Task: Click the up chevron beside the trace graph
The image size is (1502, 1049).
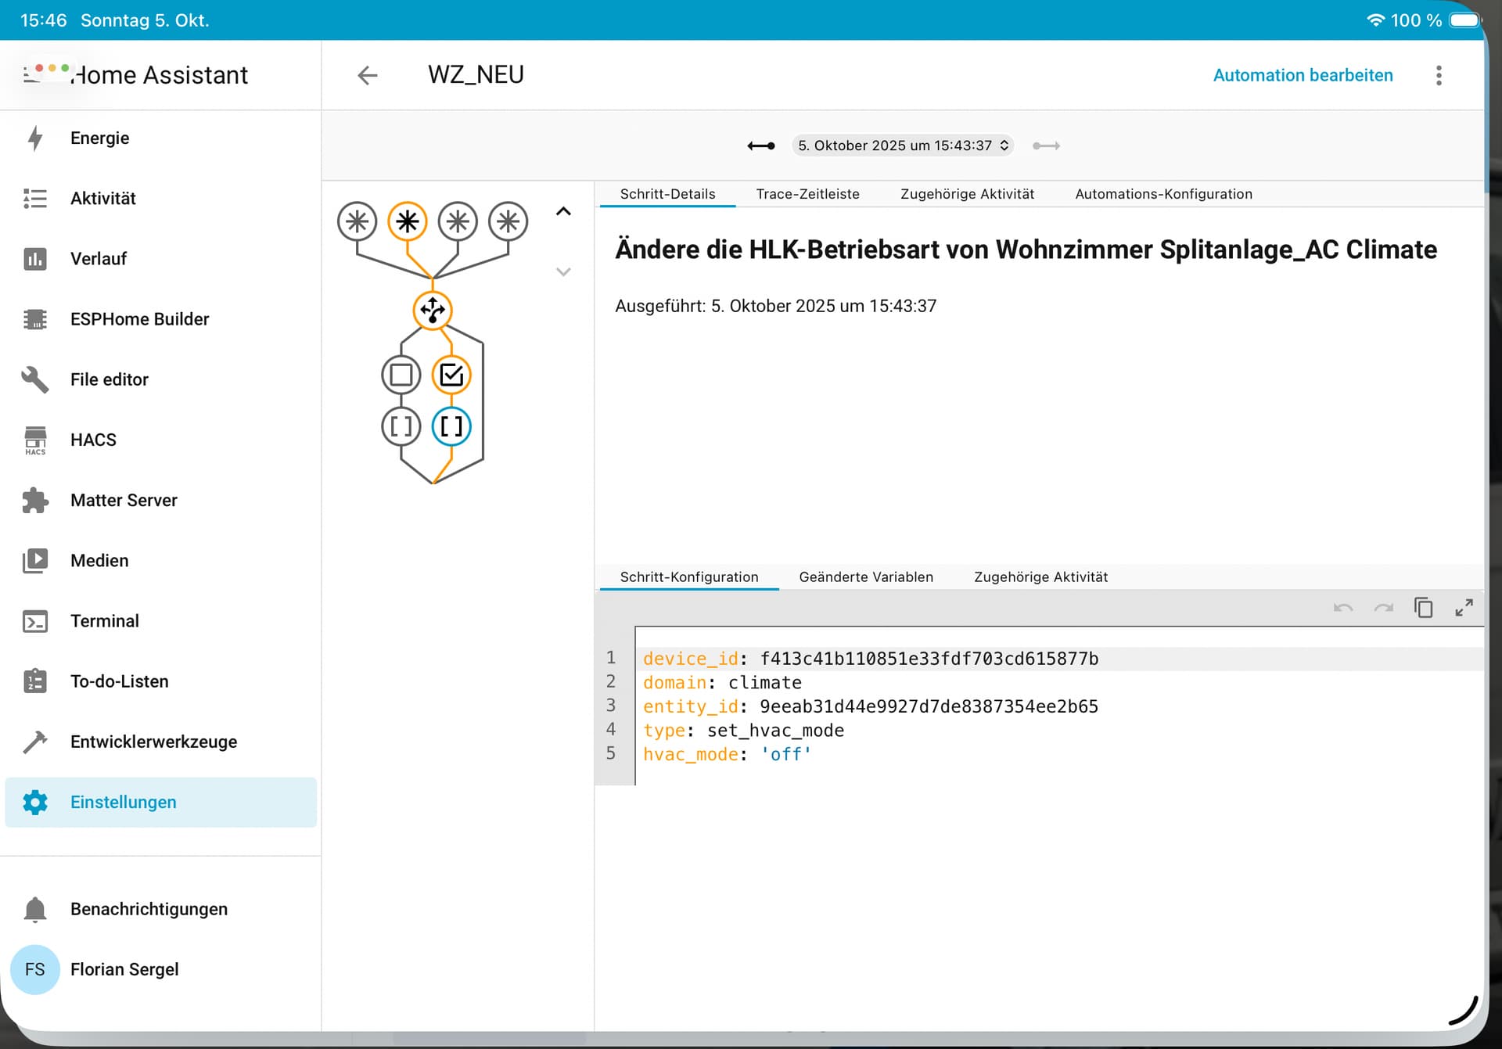Action: pos(563,211)
